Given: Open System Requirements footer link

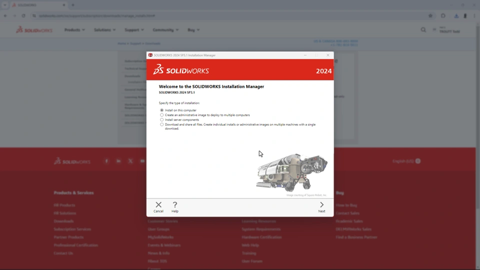Looking at the screenshot, I should [x=261, y=229].
